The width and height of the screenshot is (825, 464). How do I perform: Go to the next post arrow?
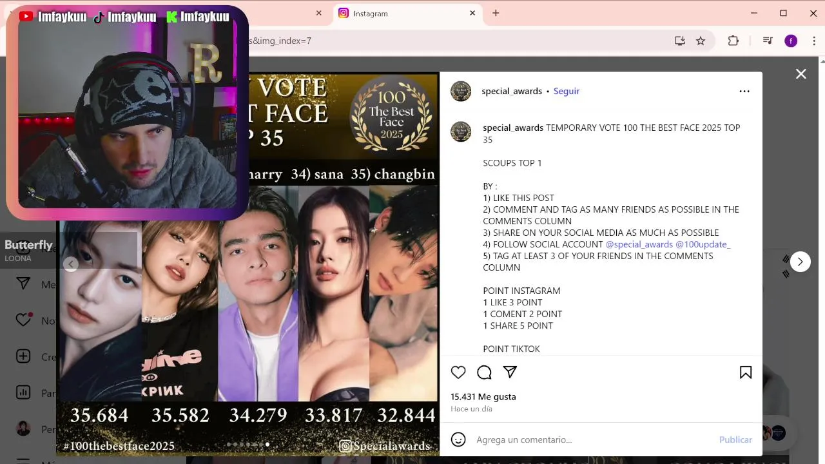click(801, 262)
